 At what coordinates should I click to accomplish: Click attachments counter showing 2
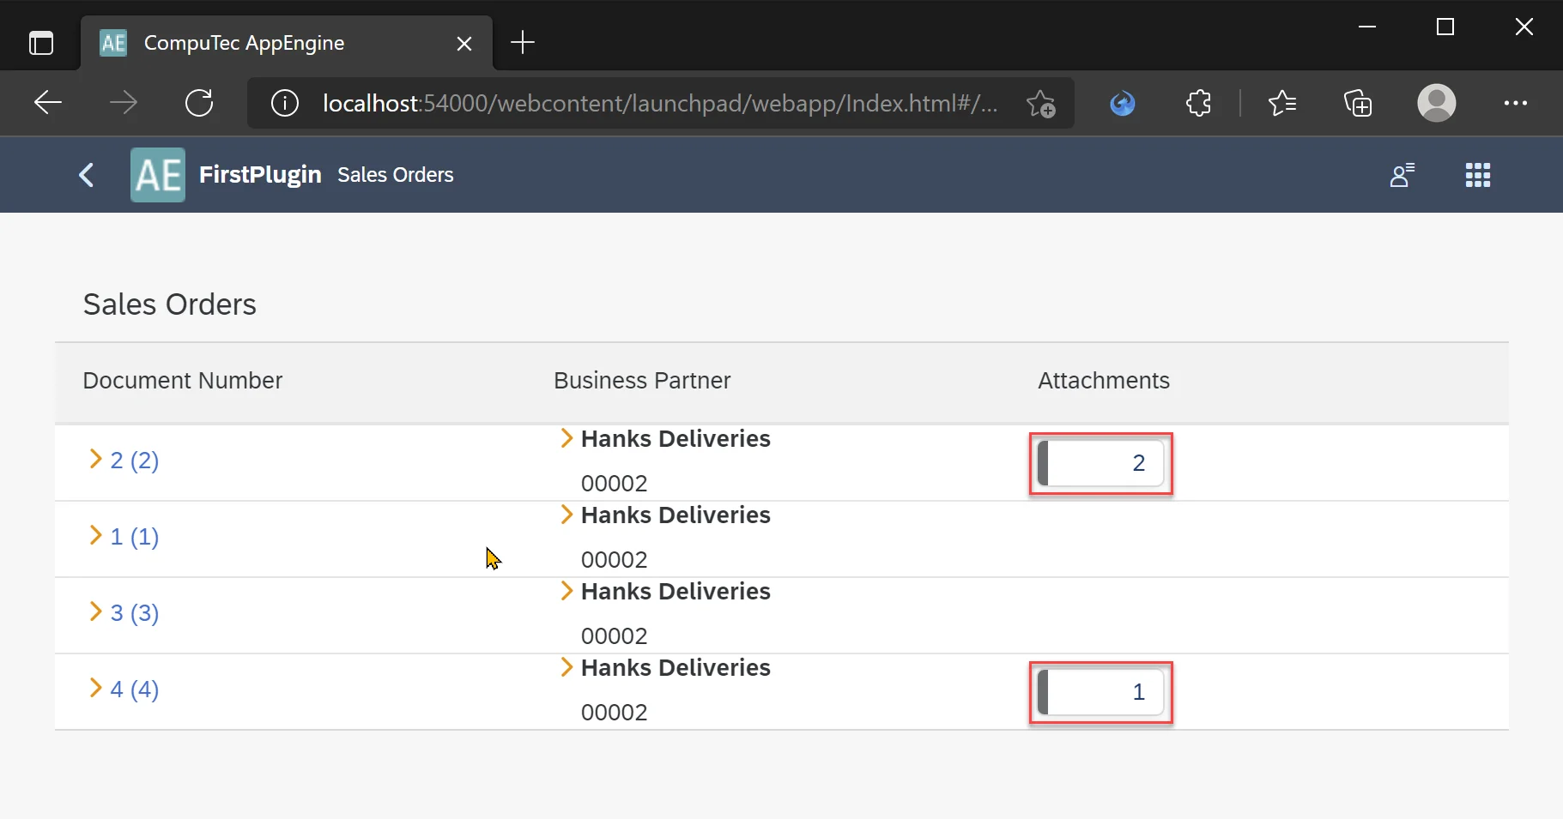[x=1100, y=463]
